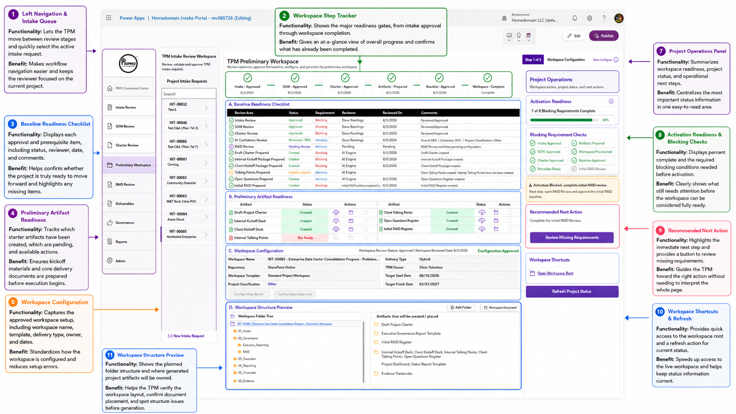Preview the Client Talking Points artifact
This screenshot has height=414, width=736.
482,213
